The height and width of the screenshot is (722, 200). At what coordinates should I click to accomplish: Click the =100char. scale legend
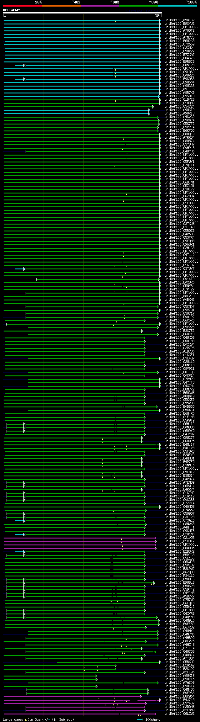click(x=149, y=719)
